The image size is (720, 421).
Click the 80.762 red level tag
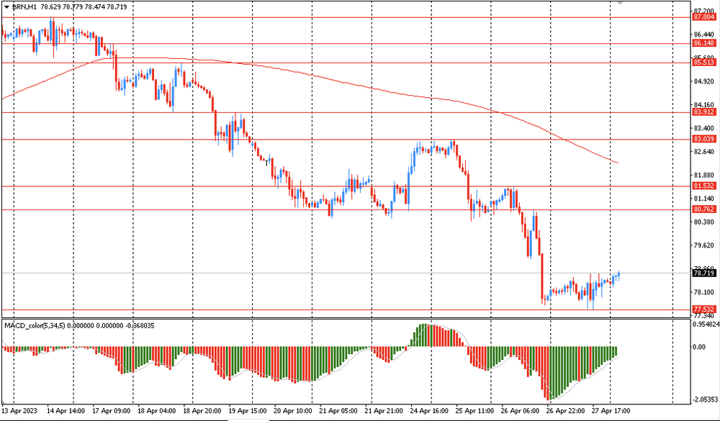[x=704, y=209]
